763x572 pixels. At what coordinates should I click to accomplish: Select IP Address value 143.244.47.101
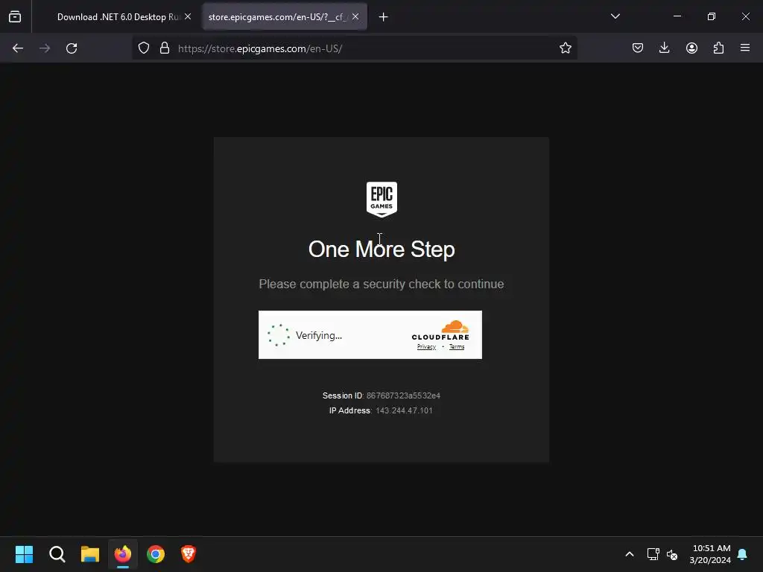click(404, 410)
